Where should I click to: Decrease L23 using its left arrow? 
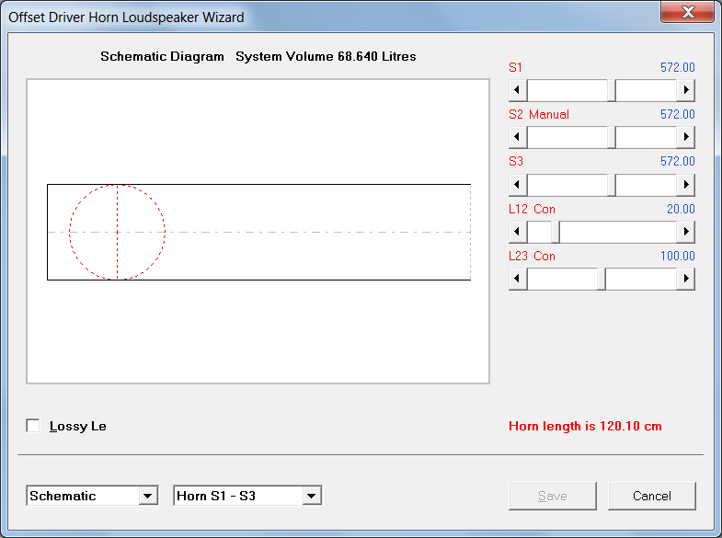coord(518,279)
